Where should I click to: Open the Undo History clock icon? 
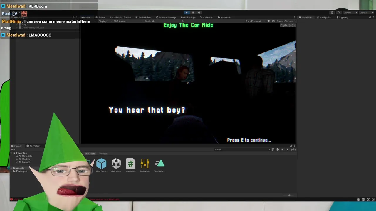[x=332, y=13]
